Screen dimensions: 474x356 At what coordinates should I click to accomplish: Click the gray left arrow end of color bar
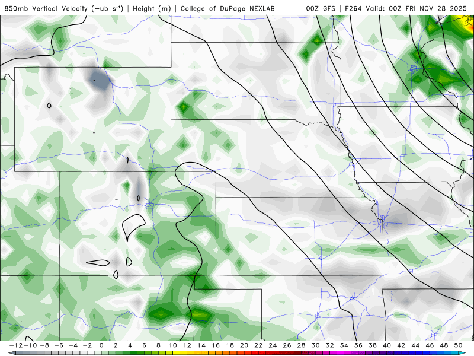tap(11, 353)
